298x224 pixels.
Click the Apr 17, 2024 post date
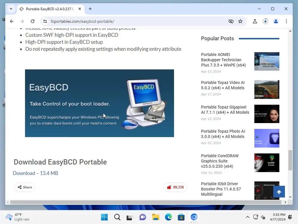pyautogui.click(x=211, y=94)
